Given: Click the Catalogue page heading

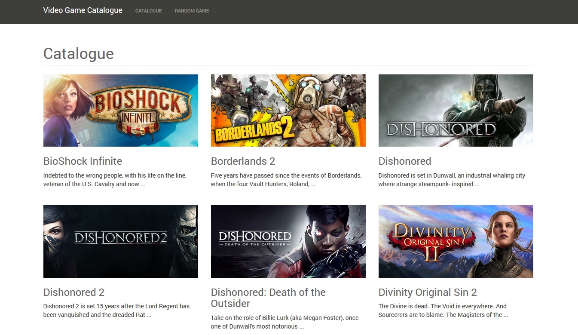Looking at the screenshot, I should tap(78, 53).
